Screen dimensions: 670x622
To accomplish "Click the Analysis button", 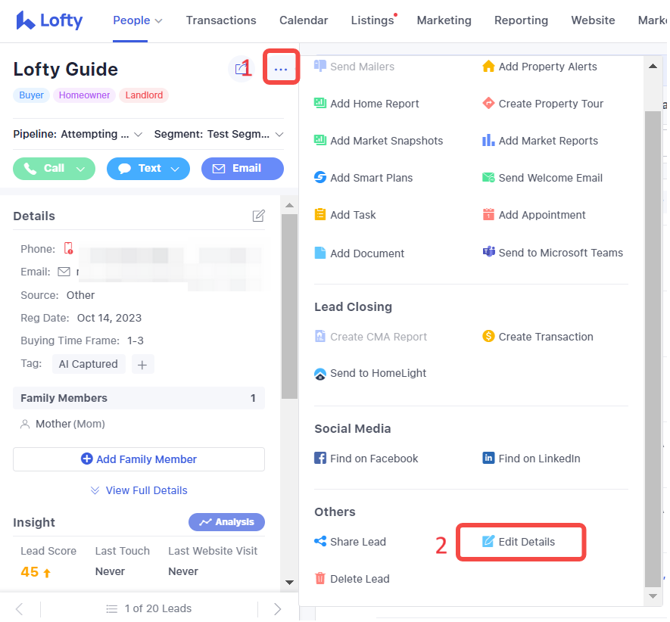I will point(227,522).
